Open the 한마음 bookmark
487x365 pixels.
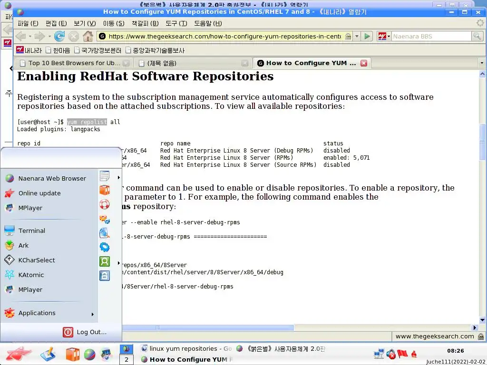(58, 50)
